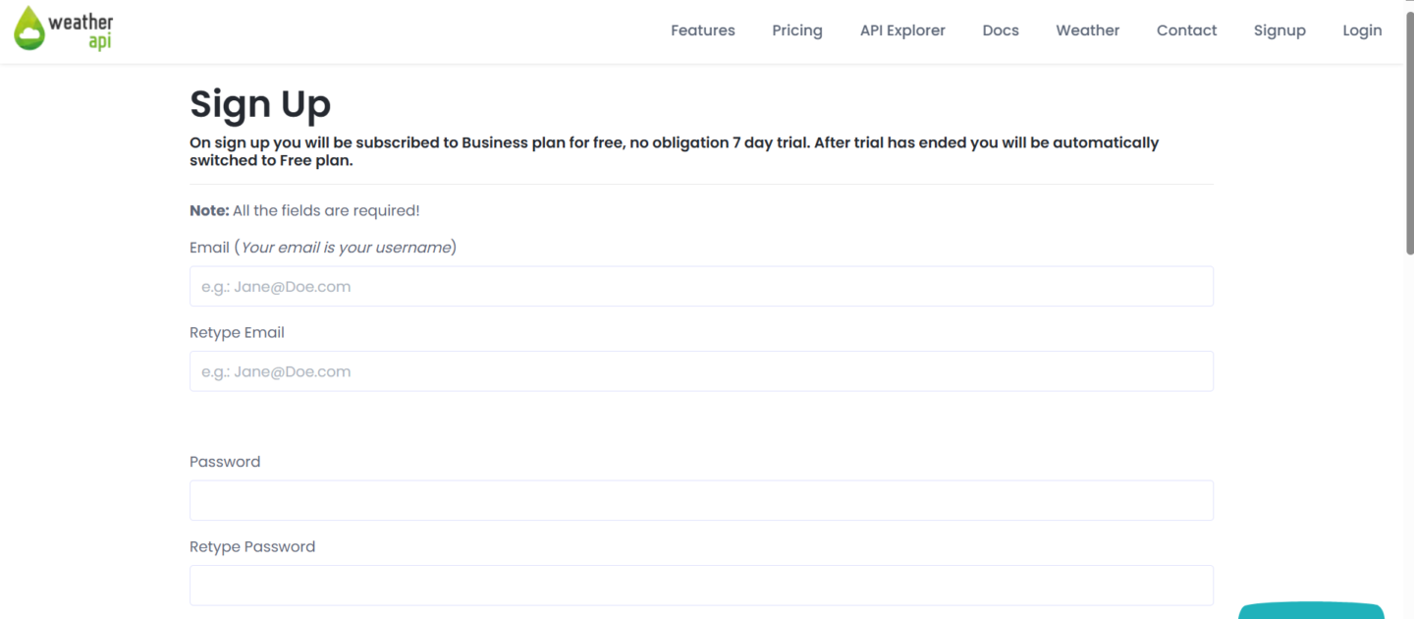The height and width of the screenshot is (619, 1414).
Task: Click Signup in the header navigation
Action: point(1279,30)
